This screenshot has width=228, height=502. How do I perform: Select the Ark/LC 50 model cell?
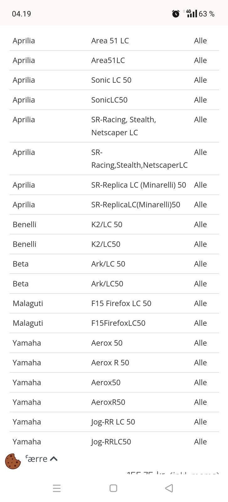click(108, 264)
